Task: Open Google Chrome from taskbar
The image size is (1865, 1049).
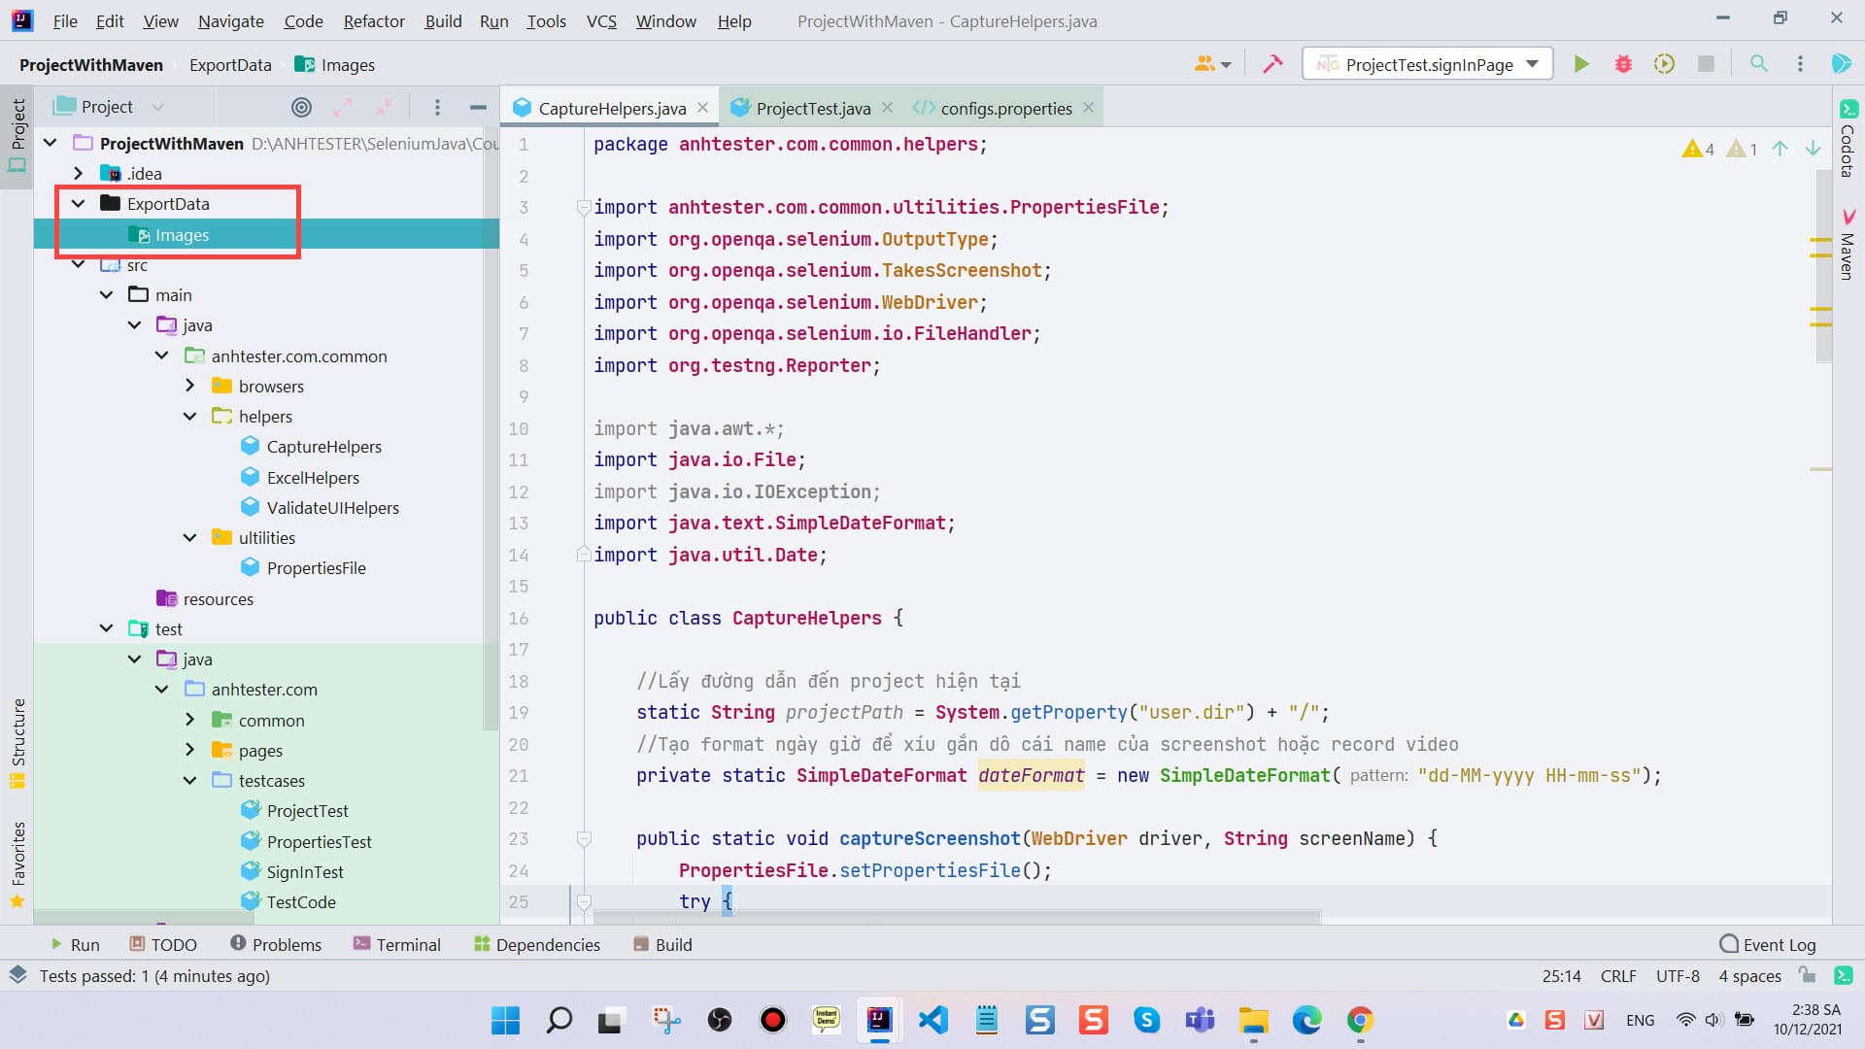Action: 1360,1020
